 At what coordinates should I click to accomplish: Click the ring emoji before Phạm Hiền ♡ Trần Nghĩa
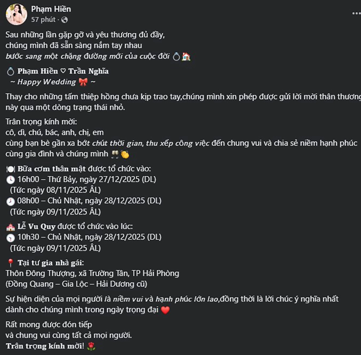pos(10,72)
